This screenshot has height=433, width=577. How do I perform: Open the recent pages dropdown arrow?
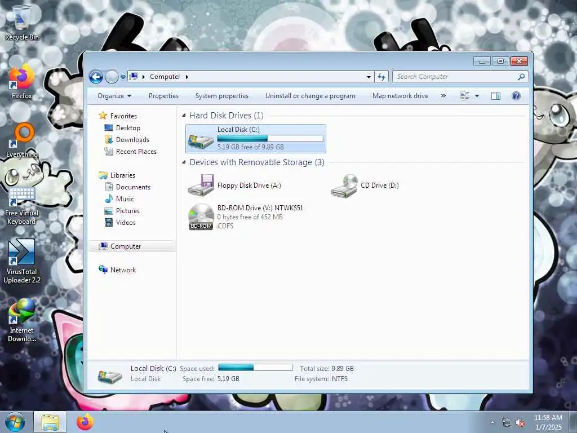pos(123,77)
